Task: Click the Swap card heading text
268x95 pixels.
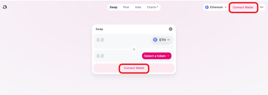Action: (99, 29)
